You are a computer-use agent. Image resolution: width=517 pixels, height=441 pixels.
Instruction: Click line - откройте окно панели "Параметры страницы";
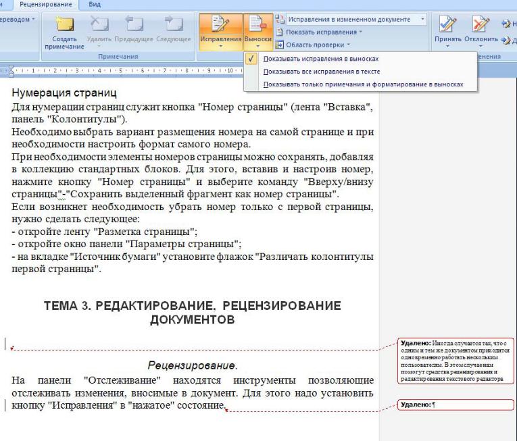[126, 244]
